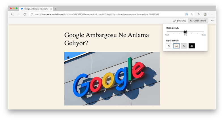The image size is (224, 120).
Task: Open the favorites list icon
Action: [x=198, y=14]
